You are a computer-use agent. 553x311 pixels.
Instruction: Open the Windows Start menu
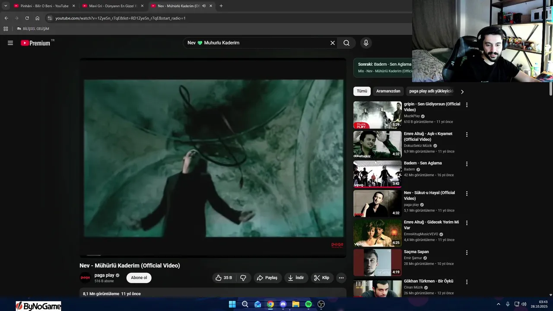pos(232,304)
